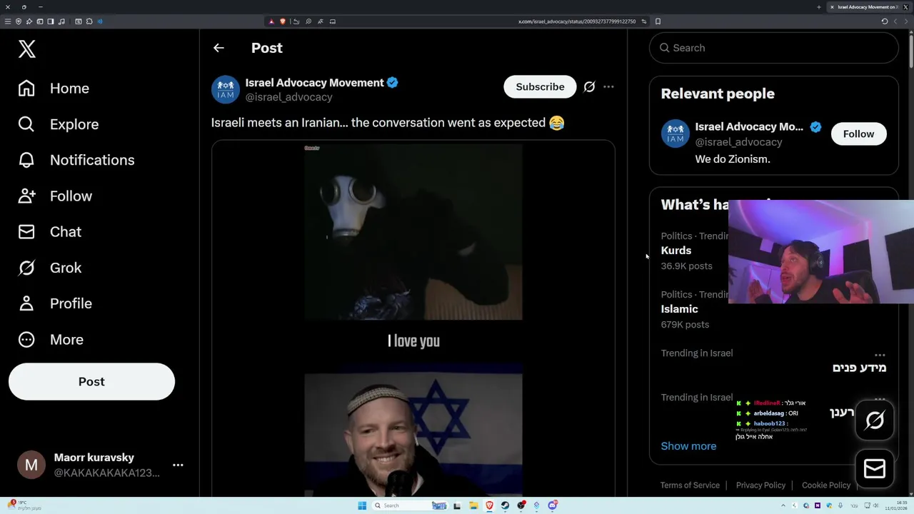Open the floating Grok button
Viewport: 914px width, 514px height.
(875, 420)
